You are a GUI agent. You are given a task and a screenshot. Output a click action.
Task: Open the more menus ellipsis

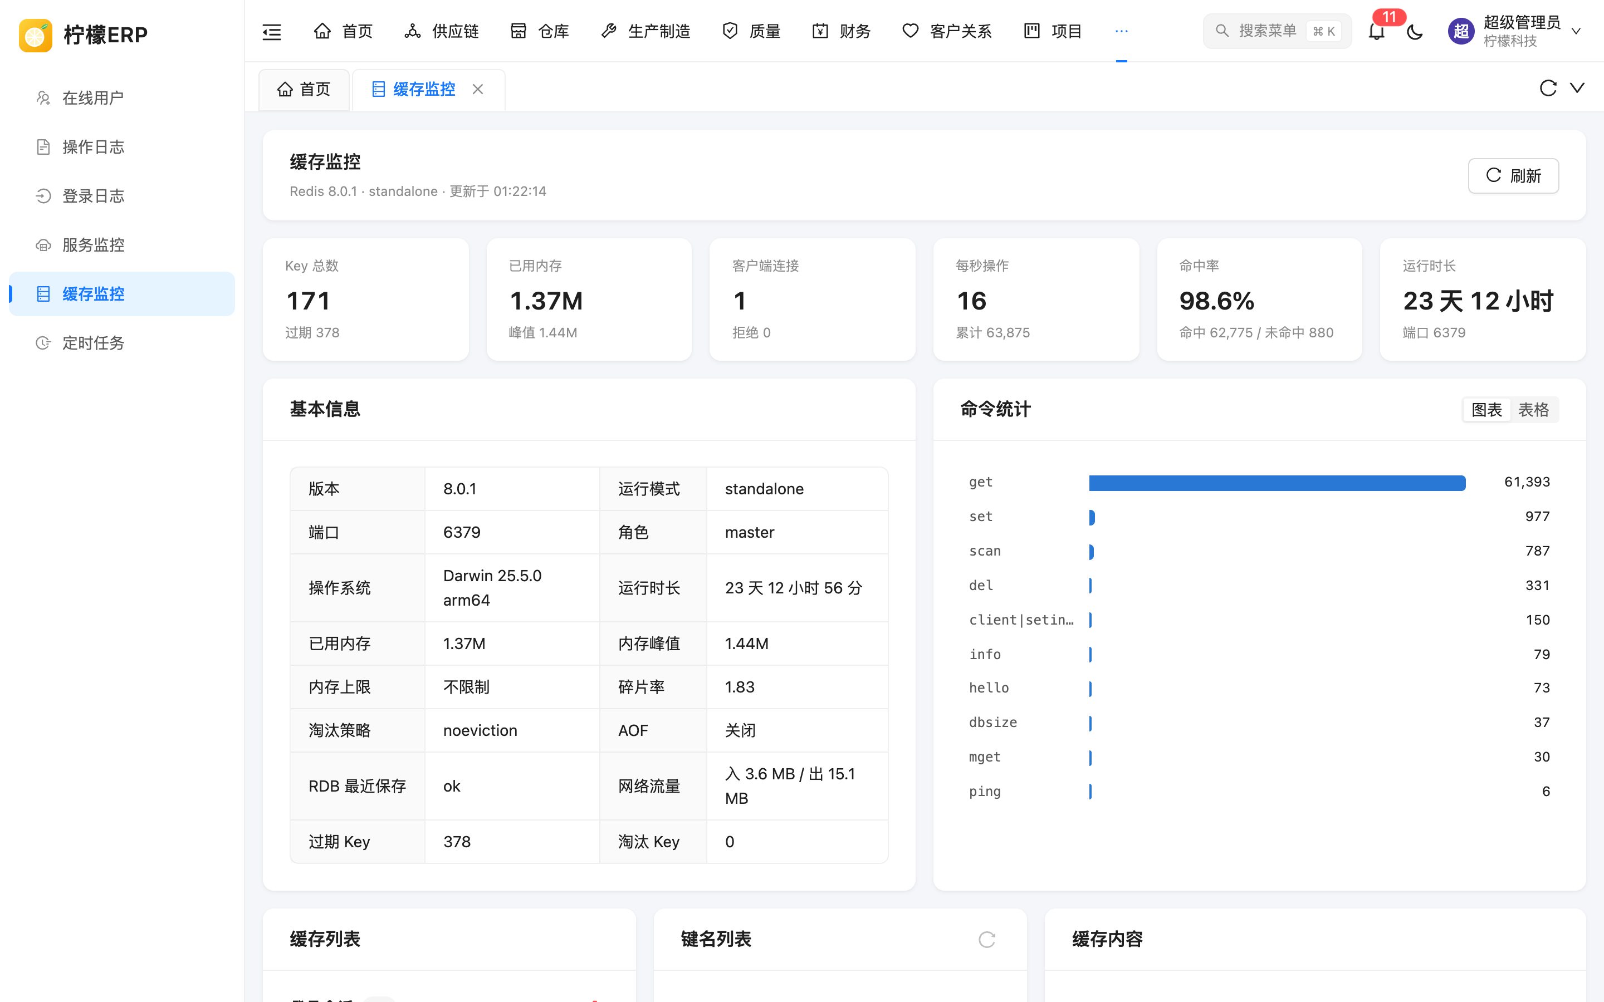(1122, 31)
